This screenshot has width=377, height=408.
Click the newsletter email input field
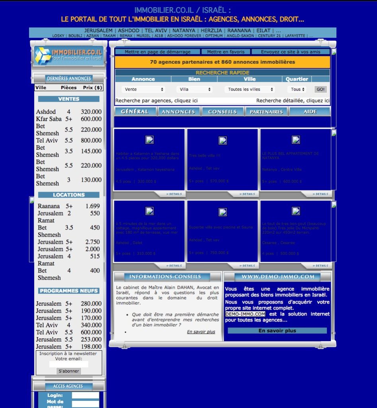[69, 364]
